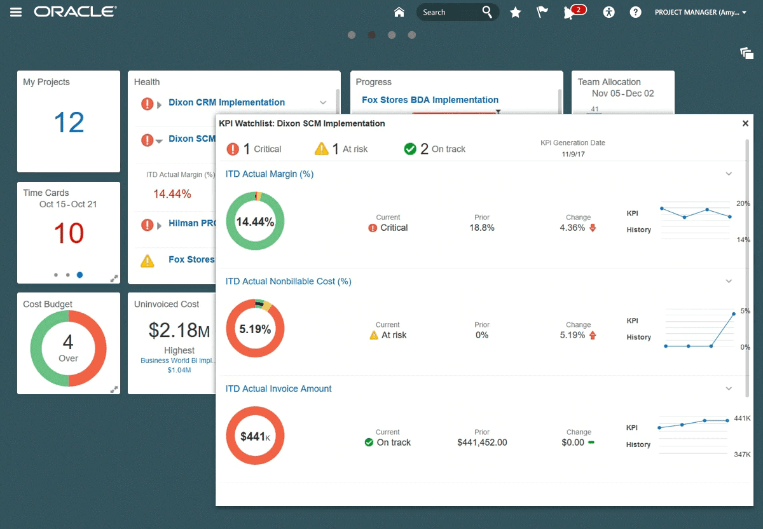763x529 pixels.
Task: Select third view dot on Time Cards tile
Action: pyautogui.click(x=79, y=275)
